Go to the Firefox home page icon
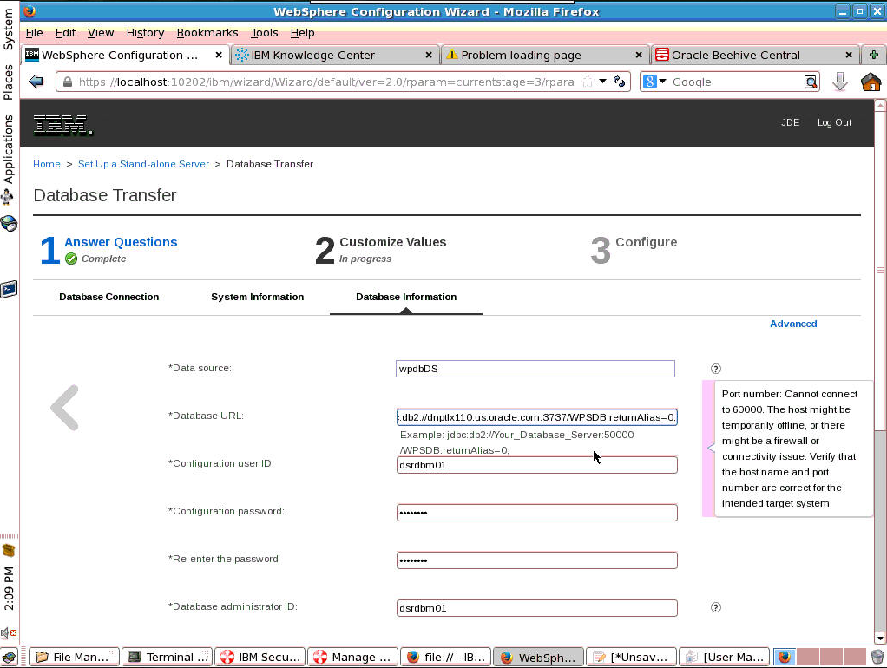The width and height of the screenshot is (887, 668). click(871, 82)
